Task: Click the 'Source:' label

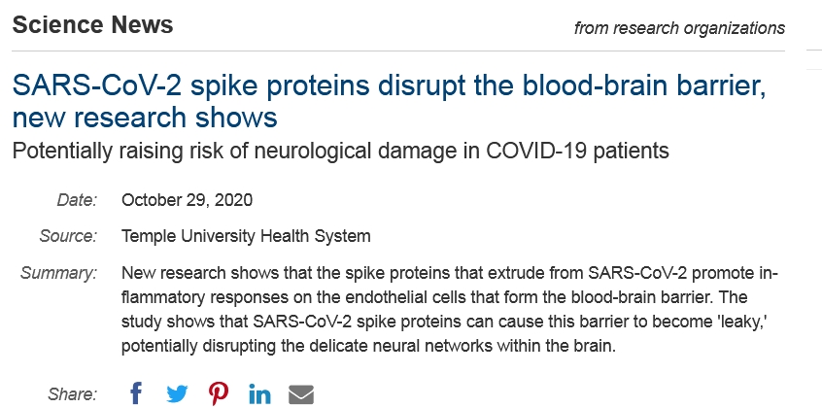Action: 68,236
